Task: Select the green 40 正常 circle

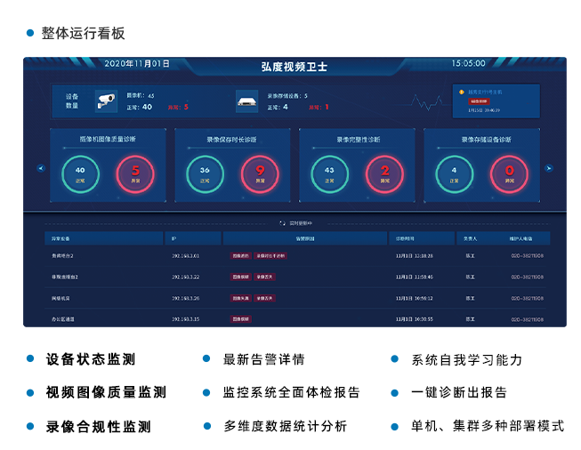Action: click(80, 174)
